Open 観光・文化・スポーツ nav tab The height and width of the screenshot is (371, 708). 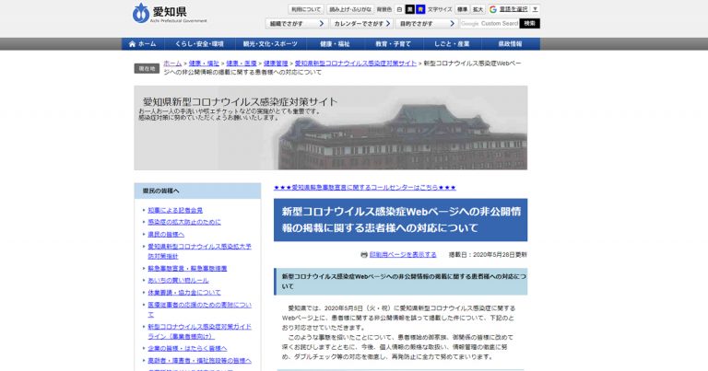[x=270, y=43]
